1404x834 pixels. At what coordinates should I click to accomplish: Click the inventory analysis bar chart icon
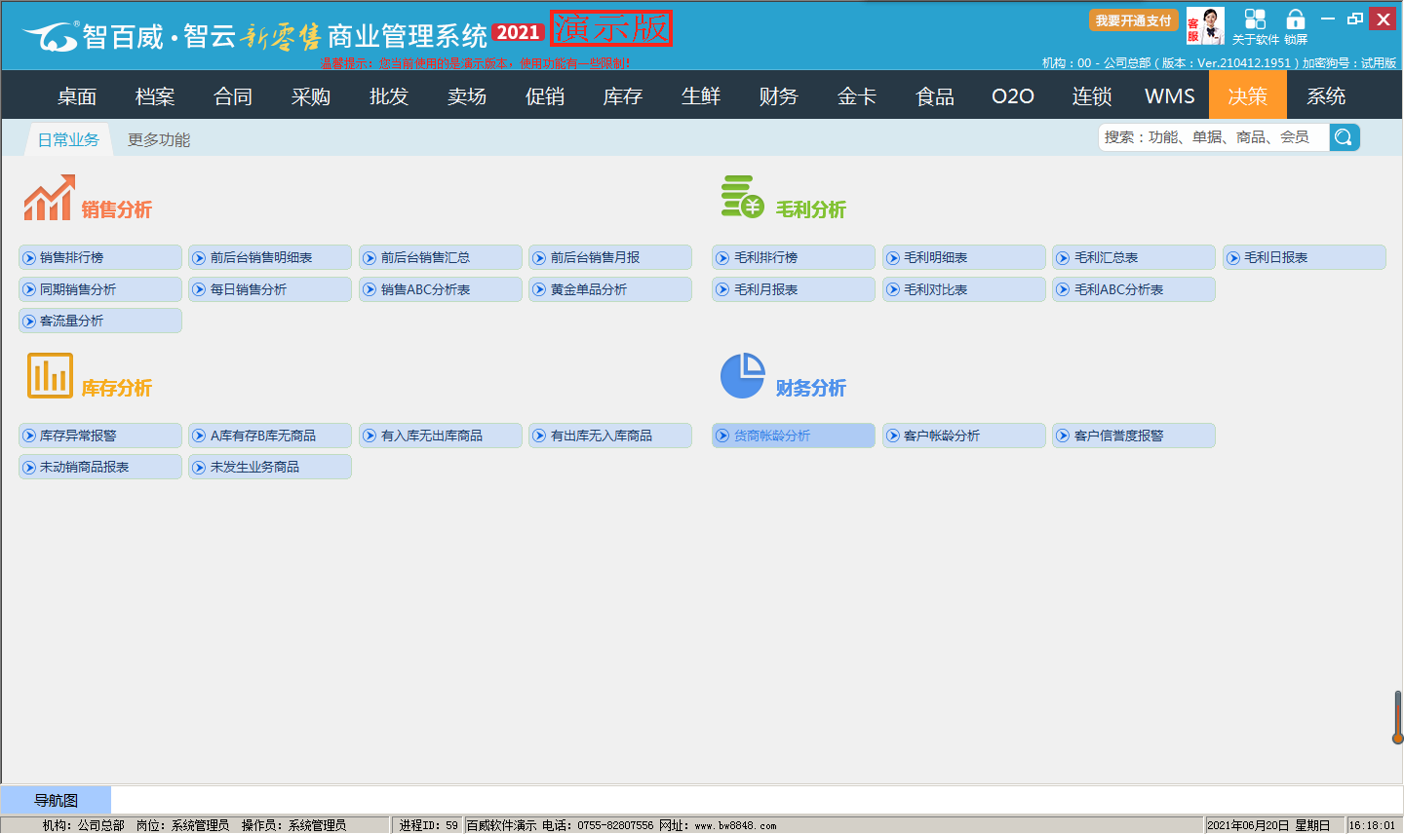(x=50, y=376)
